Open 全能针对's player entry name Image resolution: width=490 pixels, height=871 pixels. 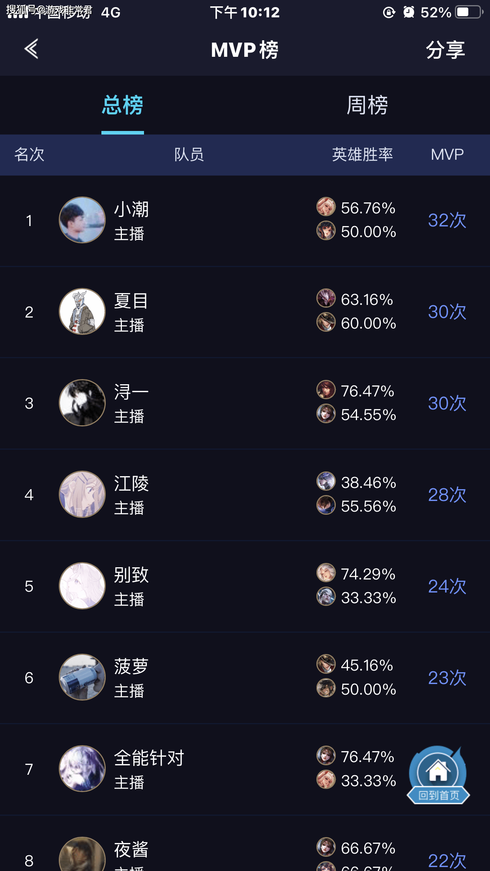tap(149, 758)
